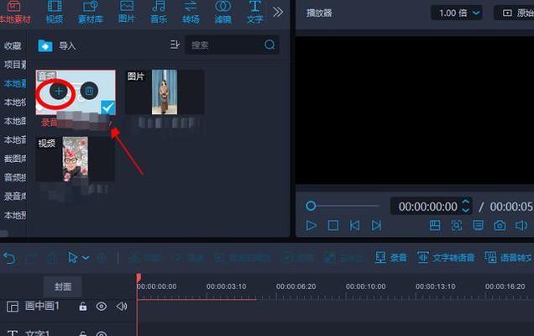534x336 pixels.
Task: Click the timecode stepper arrows
Action: click(x=465, y=206)
